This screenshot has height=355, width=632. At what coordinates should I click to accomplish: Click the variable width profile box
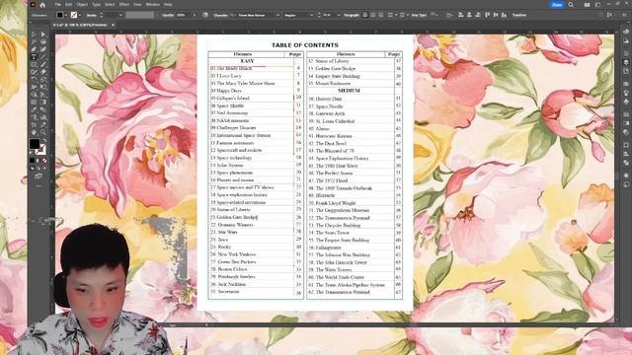point(139,16)
